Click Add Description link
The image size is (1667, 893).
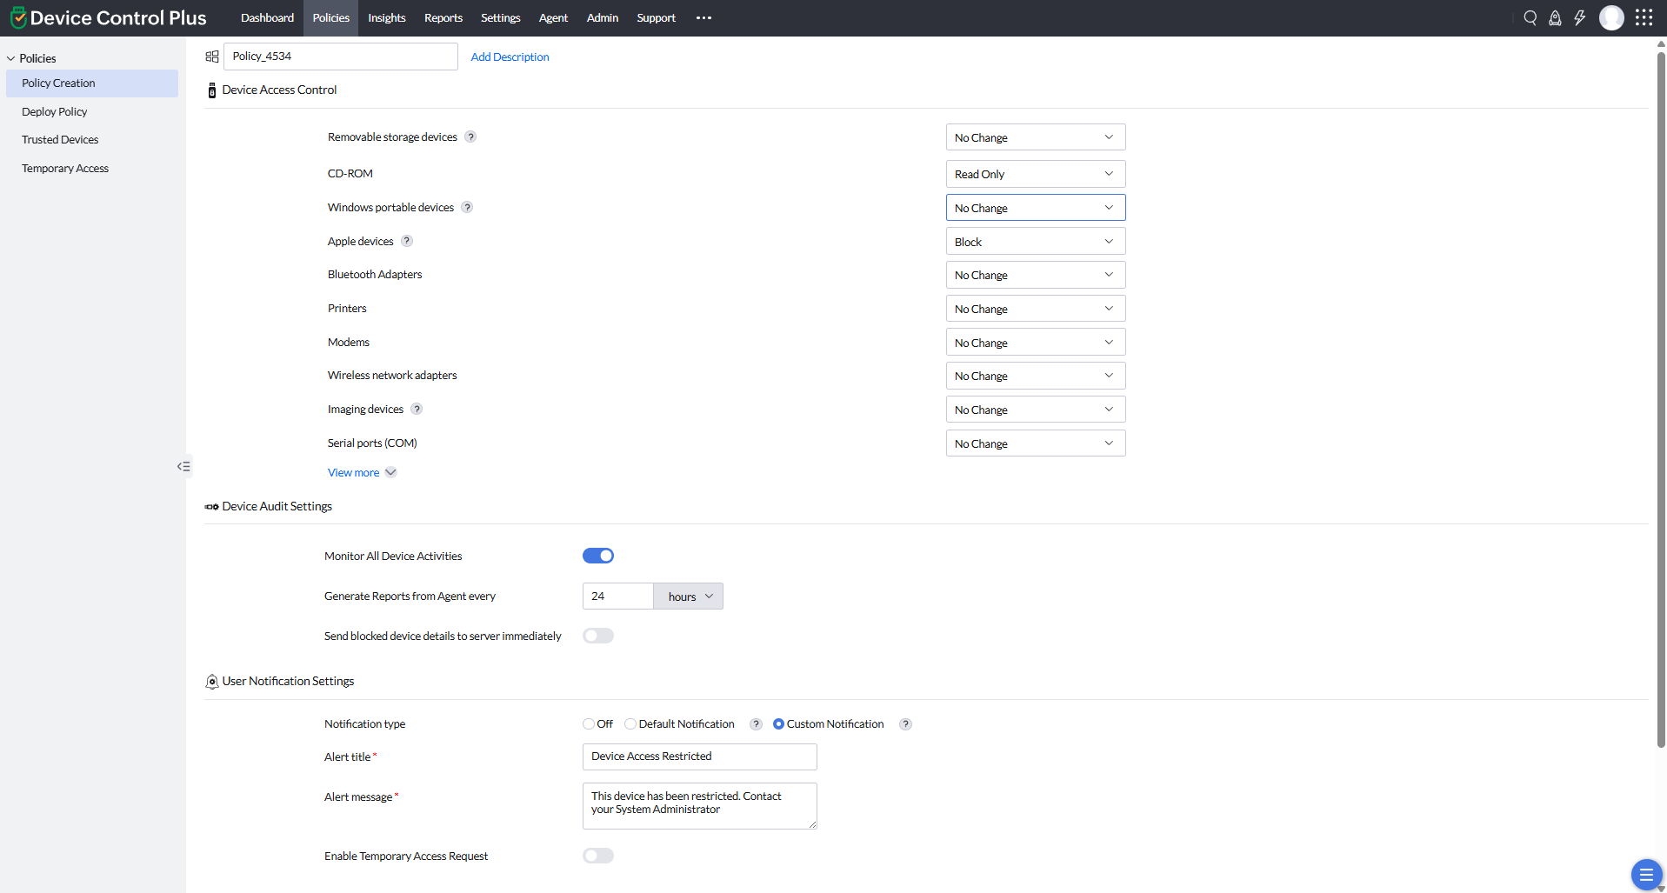(510, 57)
